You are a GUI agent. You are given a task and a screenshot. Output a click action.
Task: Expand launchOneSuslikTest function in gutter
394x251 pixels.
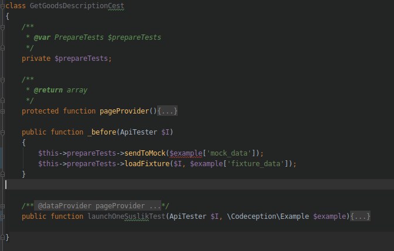pos(2,216)
